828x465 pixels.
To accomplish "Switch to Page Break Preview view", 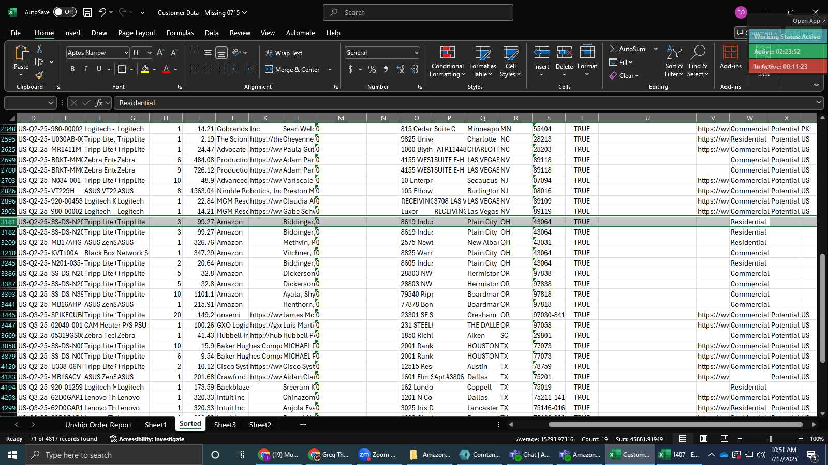I will point(724,439).
